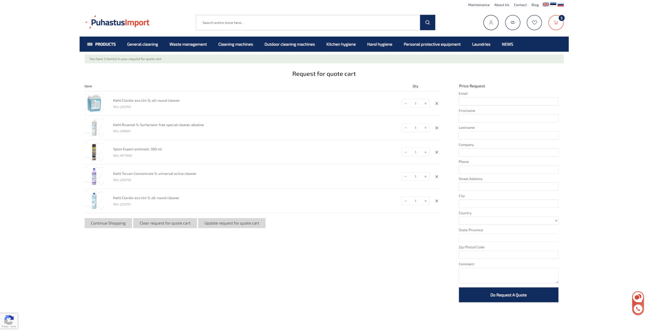
Task: Open Yplon Expert antistatic 300 ml link
Action: [137, 149]
